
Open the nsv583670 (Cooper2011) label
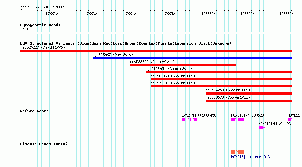coord(152,62)
